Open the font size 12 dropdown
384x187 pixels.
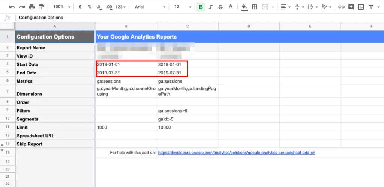tap(183, 7)
